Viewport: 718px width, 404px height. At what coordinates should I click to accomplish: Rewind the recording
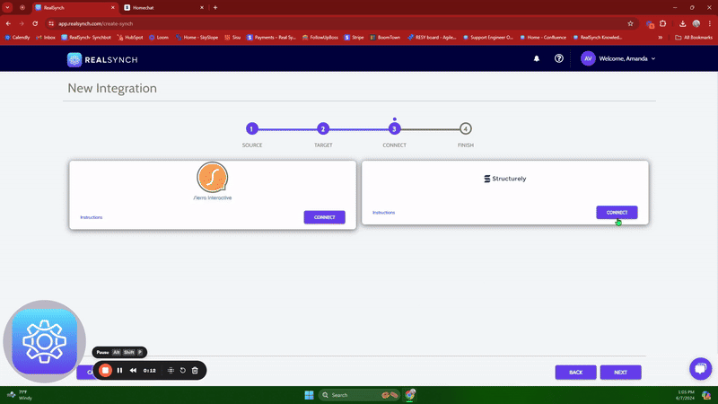pyautogui.click(x=133, y=371)
